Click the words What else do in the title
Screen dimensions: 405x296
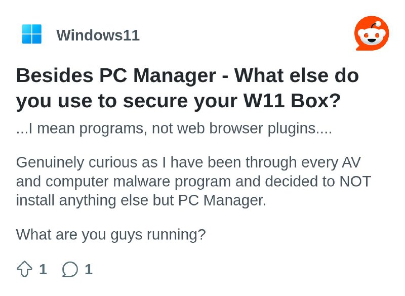point(297,75)
